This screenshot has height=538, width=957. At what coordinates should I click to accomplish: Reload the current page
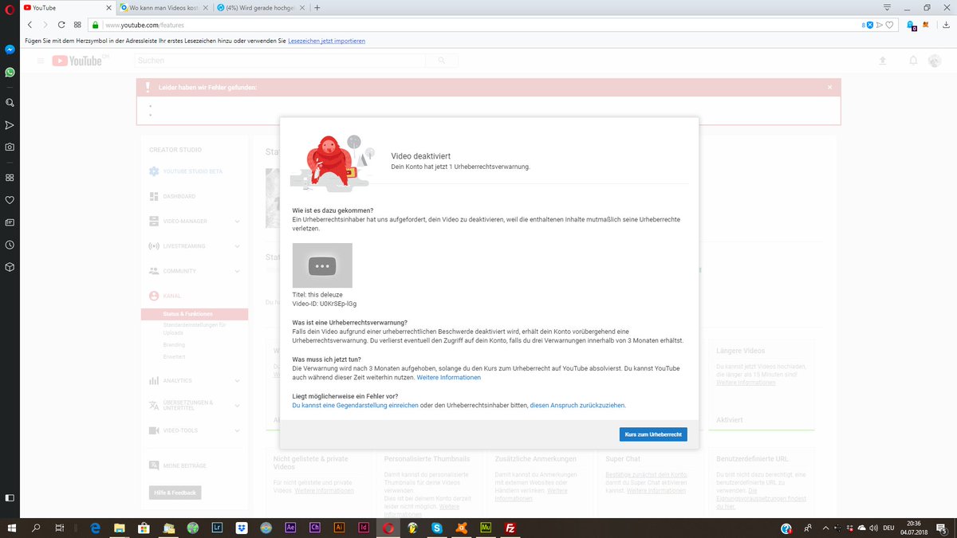click(x=61, y=25)
